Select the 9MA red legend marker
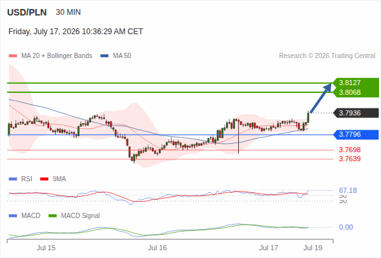 (44, 179)
